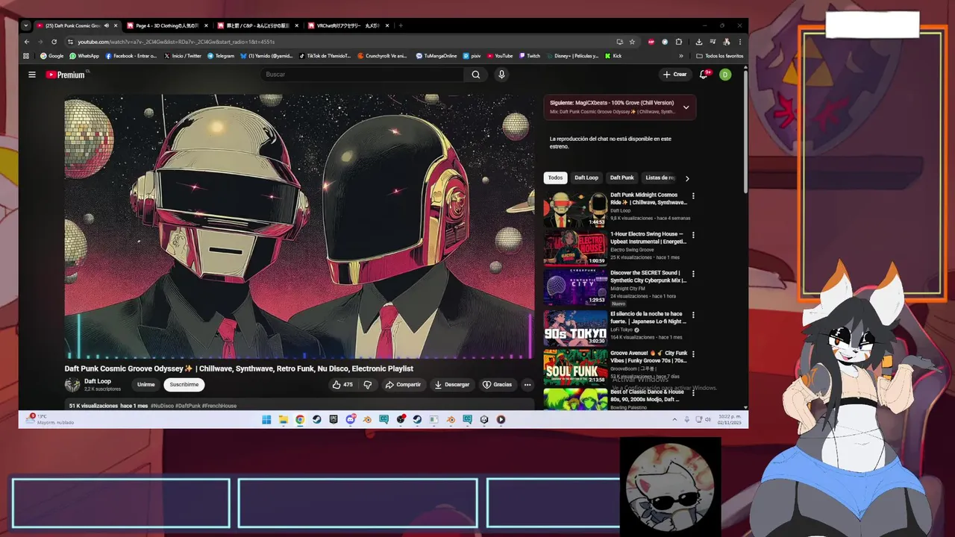The width and height of the screenshot is (955, 537).
Task: Click in the Buscar search field
Action: [362, 75]
